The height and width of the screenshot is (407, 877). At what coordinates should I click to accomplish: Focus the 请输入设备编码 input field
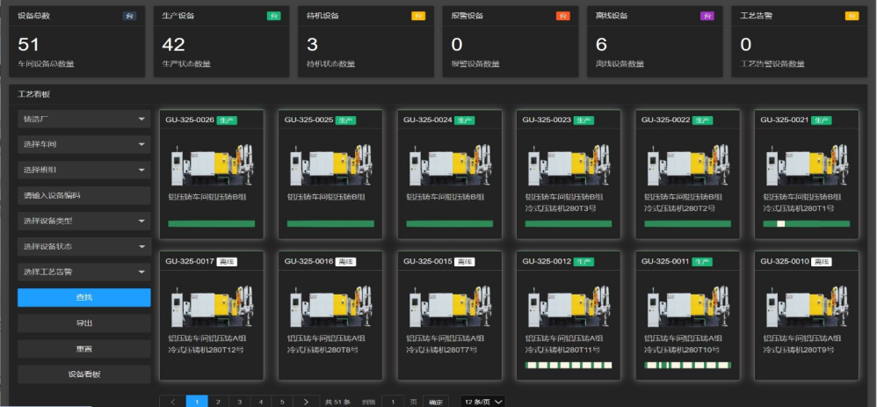click(x=83, y=195)
